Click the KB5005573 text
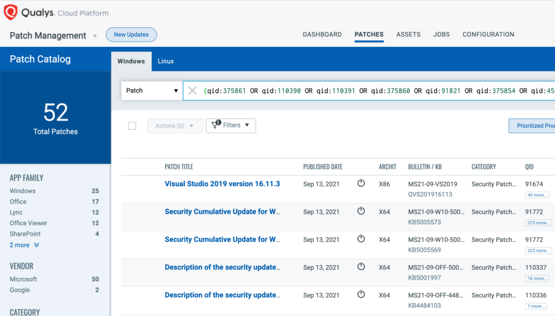 click(x=424, y=222)
